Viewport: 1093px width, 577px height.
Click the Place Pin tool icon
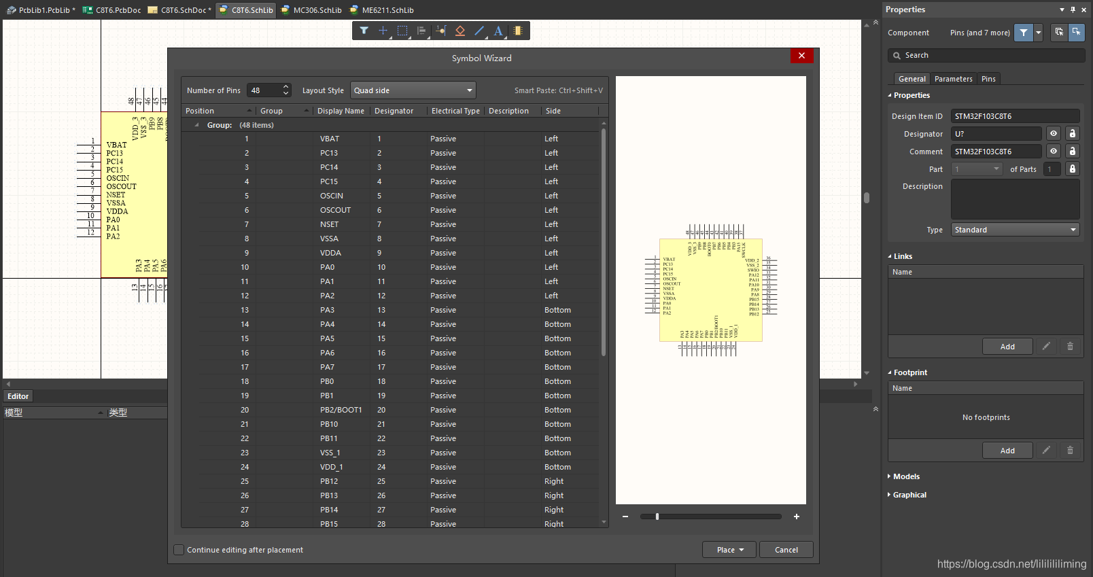440,31
